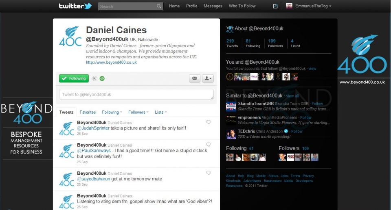
Task: Open the @sayedbaharun mention link
Action: [94, 179]
